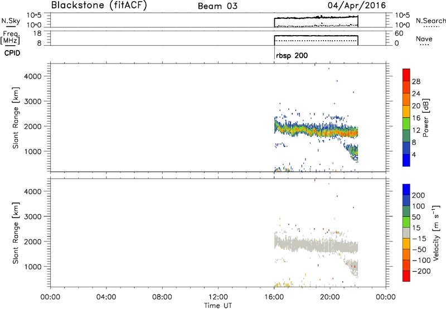Click the 'Nave' legend label

[x=424, y=39]
